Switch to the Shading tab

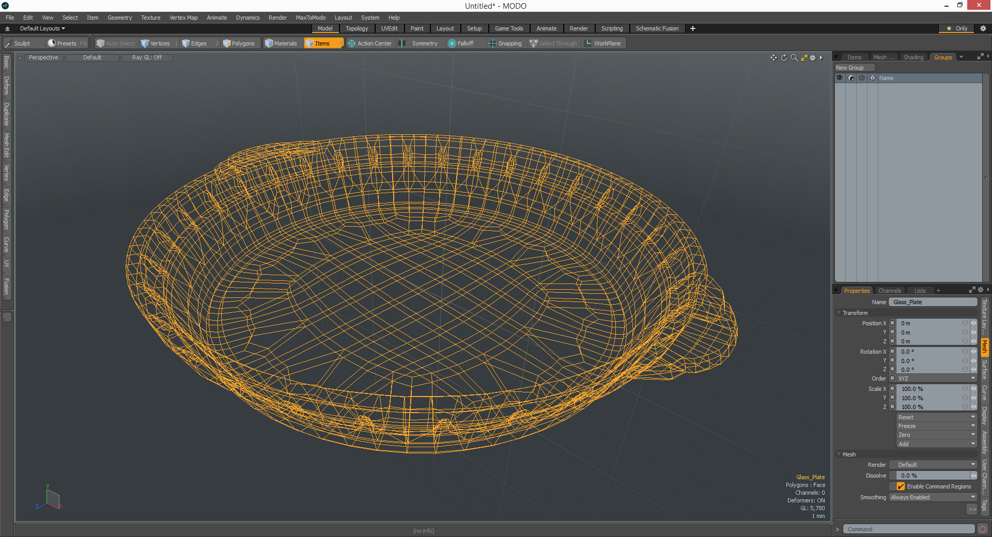(913, 57)
